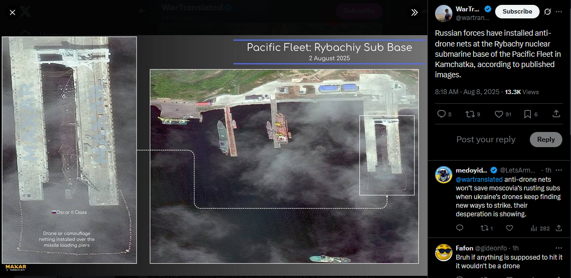Click the 8:18 AM · Aug 8, 2025 timestamp

pos(467,92)
